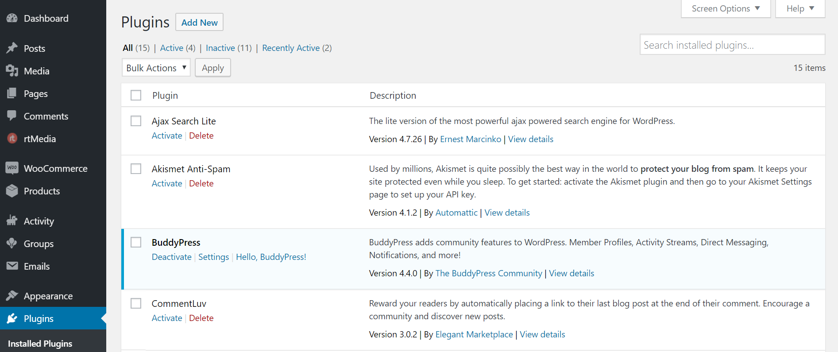Delete the CommentLuv plugin
This screenshot has width=838, height=352.
point(201,318)
